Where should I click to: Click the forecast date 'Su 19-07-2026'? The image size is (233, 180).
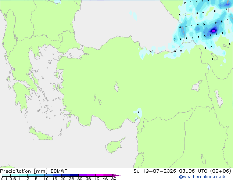click(155, 171)
